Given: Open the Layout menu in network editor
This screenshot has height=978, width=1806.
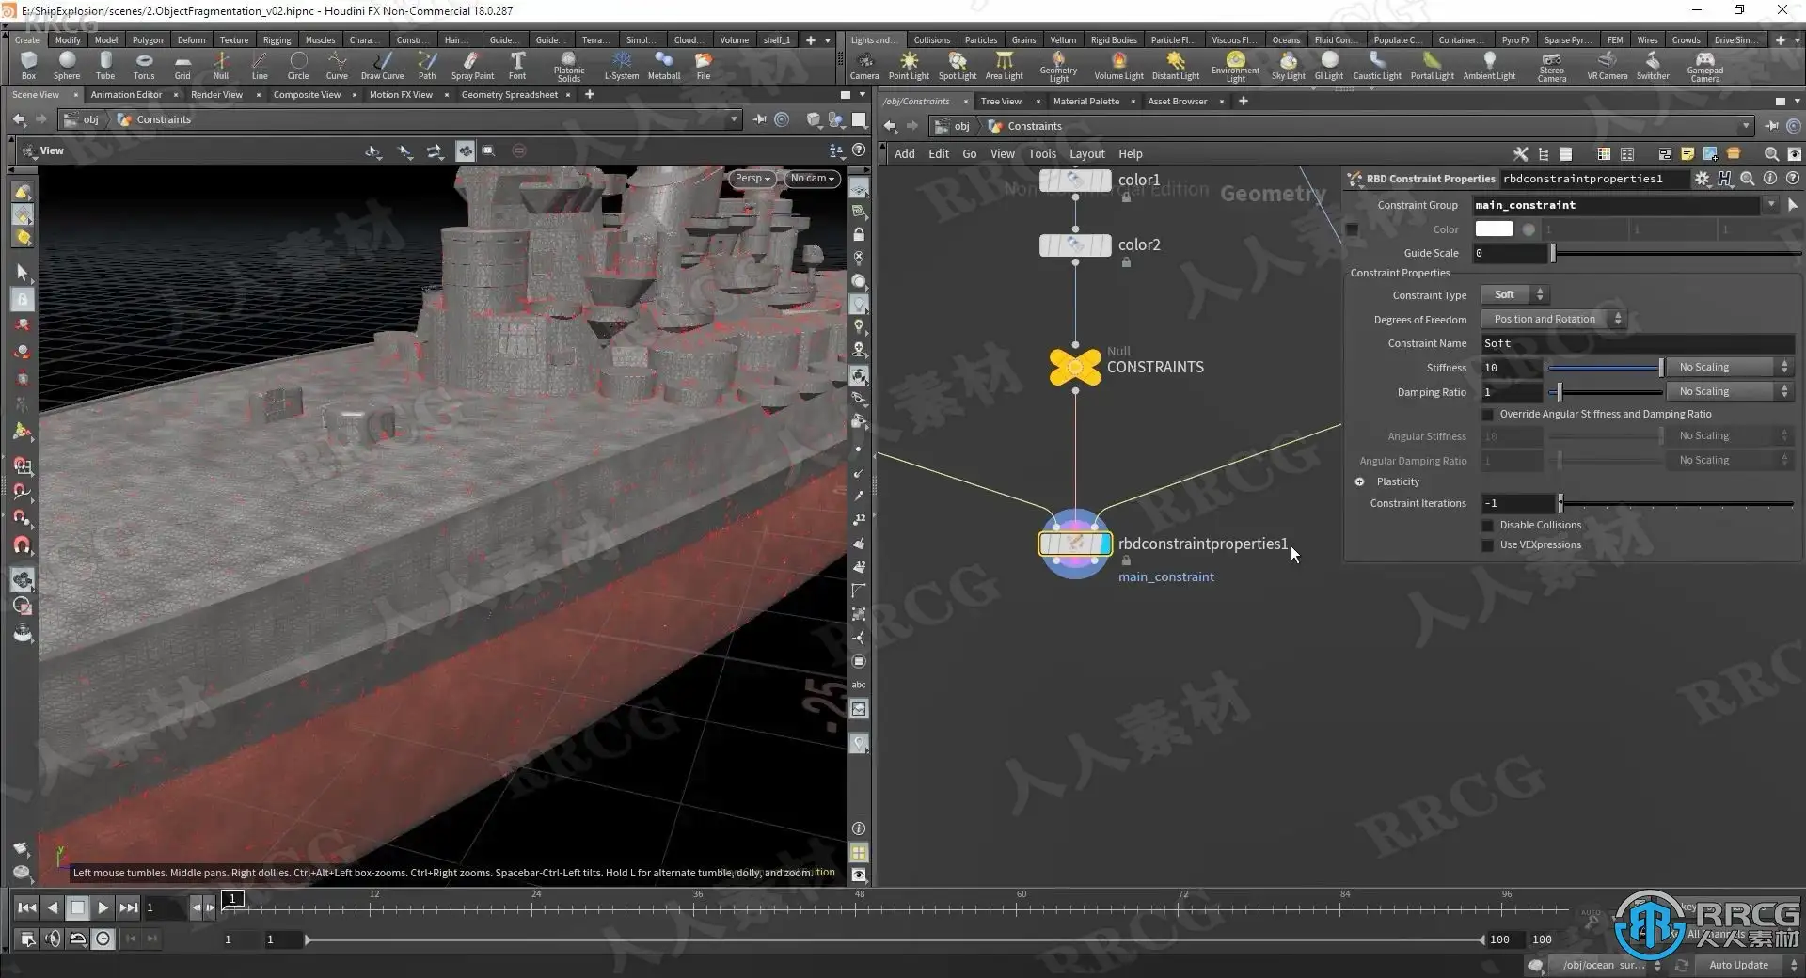Looking at the screenshot, I should tap(1086, 154).
